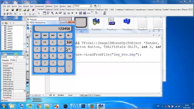Select the pointer arrow in component palette
Image resolution: width=194 pixels, height=109 pixels.
[x=39, y=13]
